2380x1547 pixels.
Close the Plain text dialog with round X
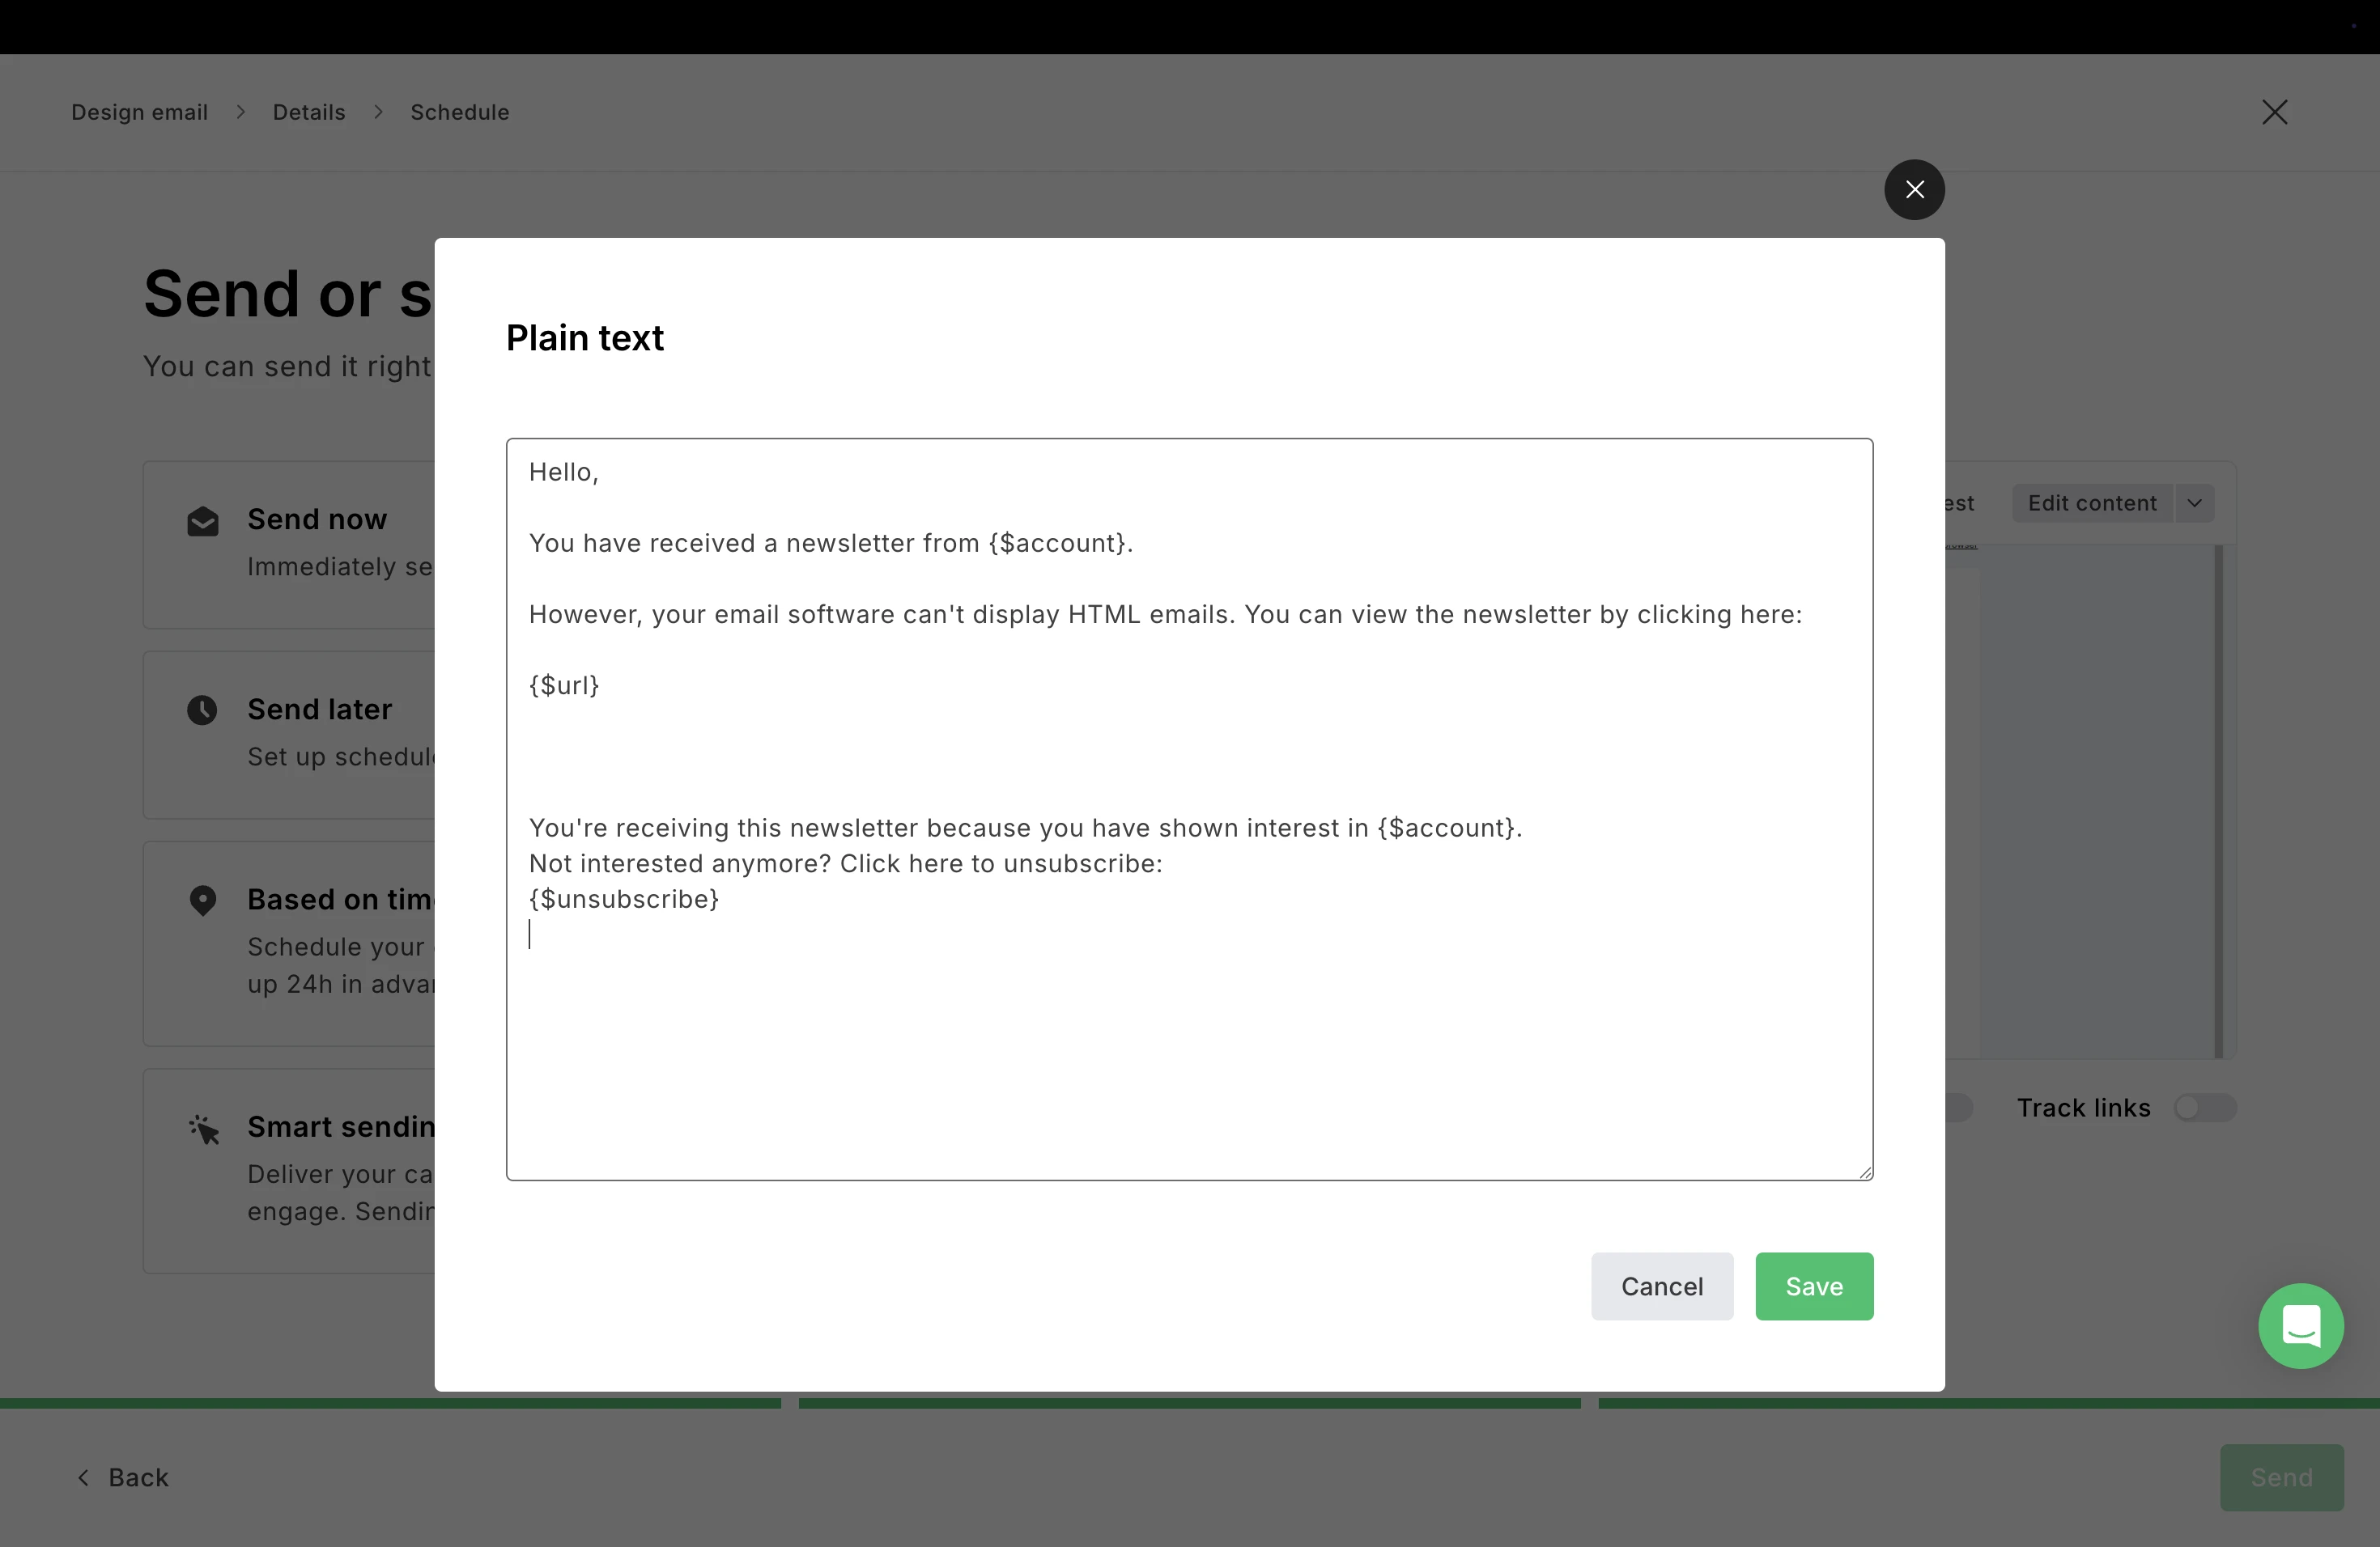pos(1914,190)
